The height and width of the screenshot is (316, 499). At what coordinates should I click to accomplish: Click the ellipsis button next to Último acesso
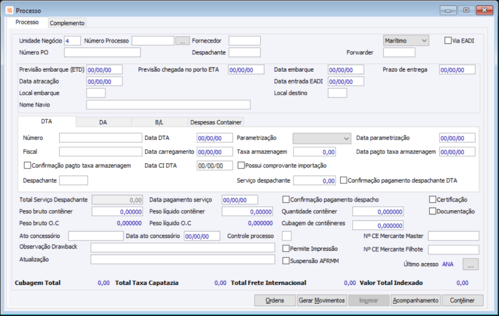pos(471,265)
